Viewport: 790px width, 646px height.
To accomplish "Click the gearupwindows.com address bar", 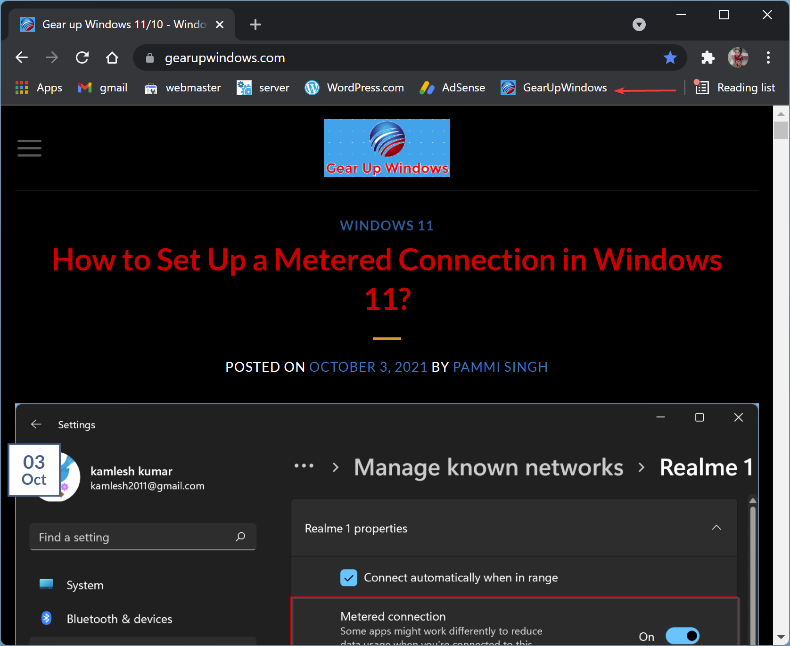I will (410, 58).
